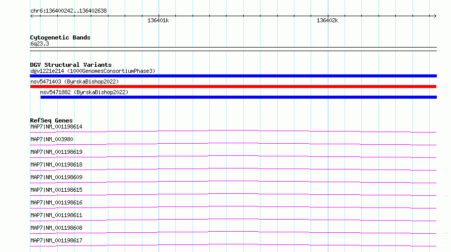Open transcript MAP7|NM_001198615
Image resolution: width=451 pixels, height=252 pixels.
[56, 190]
